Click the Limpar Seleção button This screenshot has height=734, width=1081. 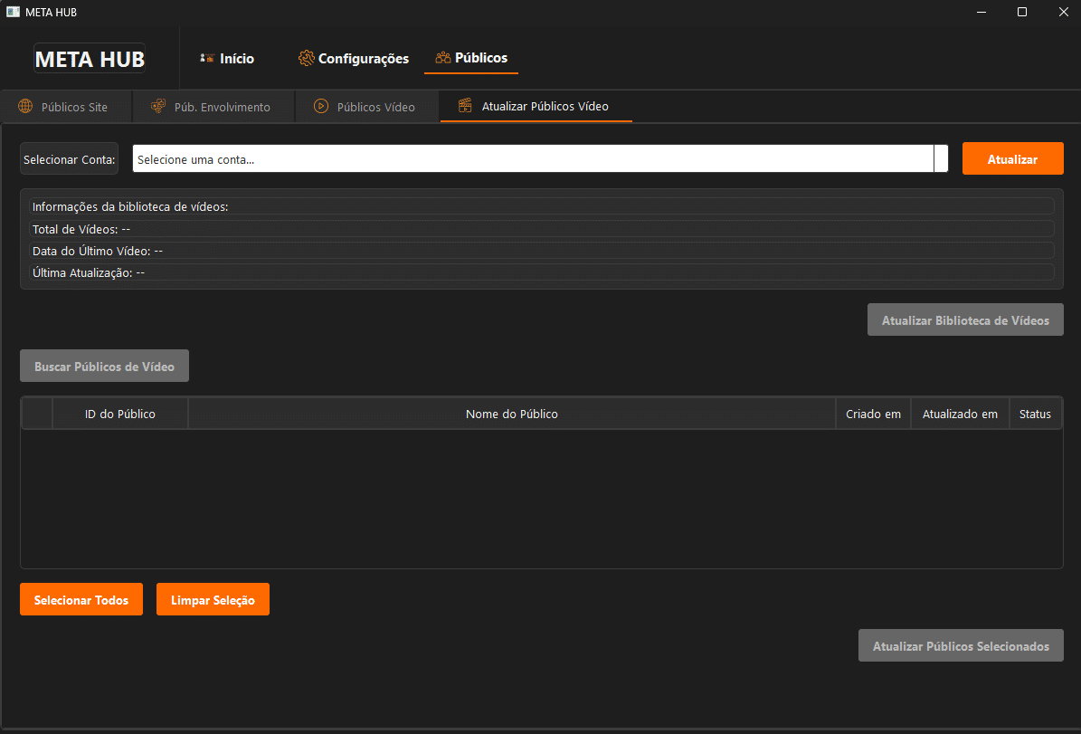point(213,599)
